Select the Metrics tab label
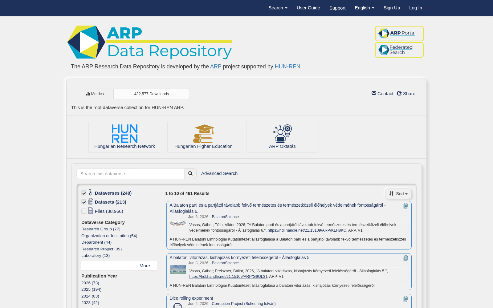The height and width of the screenshot is (308, 493). (x=97, y=94)
